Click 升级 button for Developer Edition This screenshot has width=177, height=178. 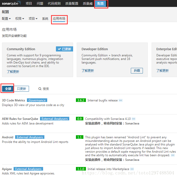[137, 71]
